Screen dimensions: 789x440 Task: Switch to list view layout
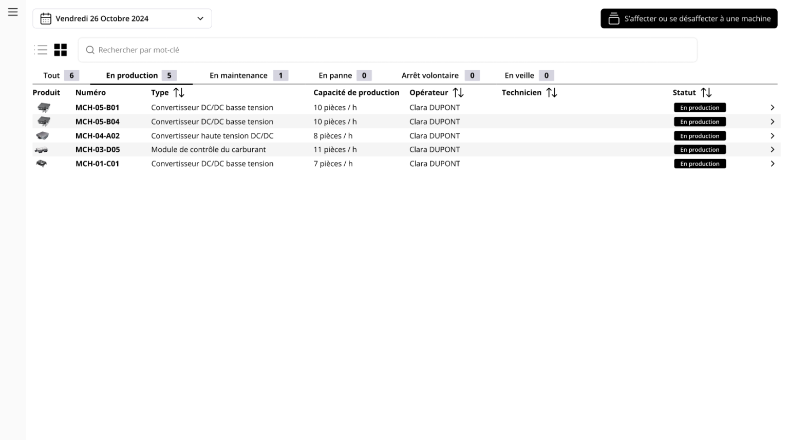(x=41, y=50)
